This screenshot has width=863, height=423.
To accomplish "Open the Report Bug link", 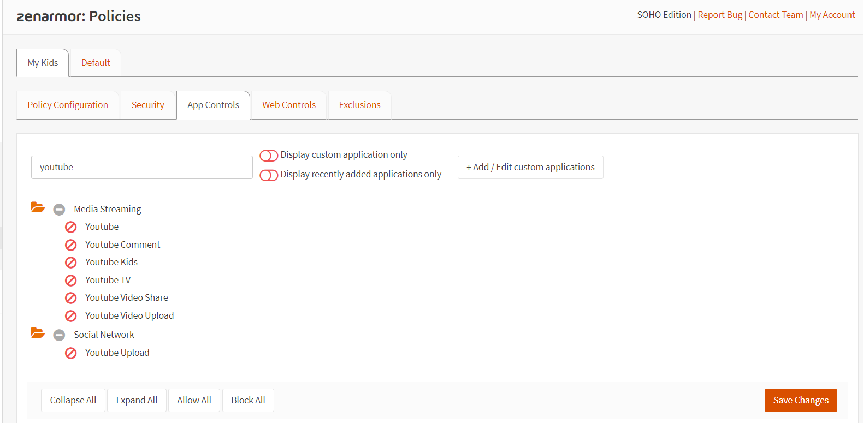I will click(x=720, y=15).
